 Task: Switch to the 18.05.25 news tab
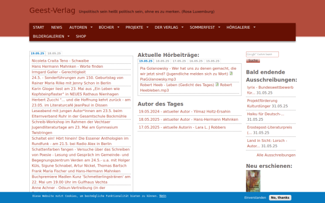(x=54, y=54)
